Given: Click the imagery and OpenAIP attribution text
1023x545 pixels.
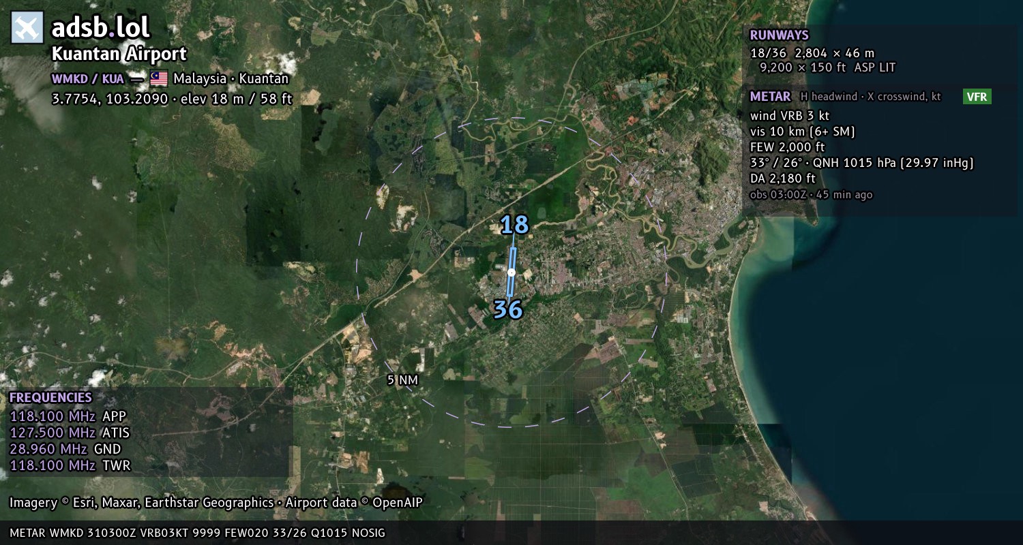Looking at the screenshot, I should tap(216, 503).
